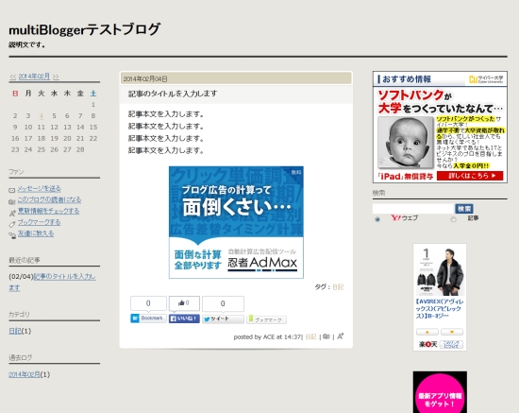Select the 記事 search radio button

point(454,219)
